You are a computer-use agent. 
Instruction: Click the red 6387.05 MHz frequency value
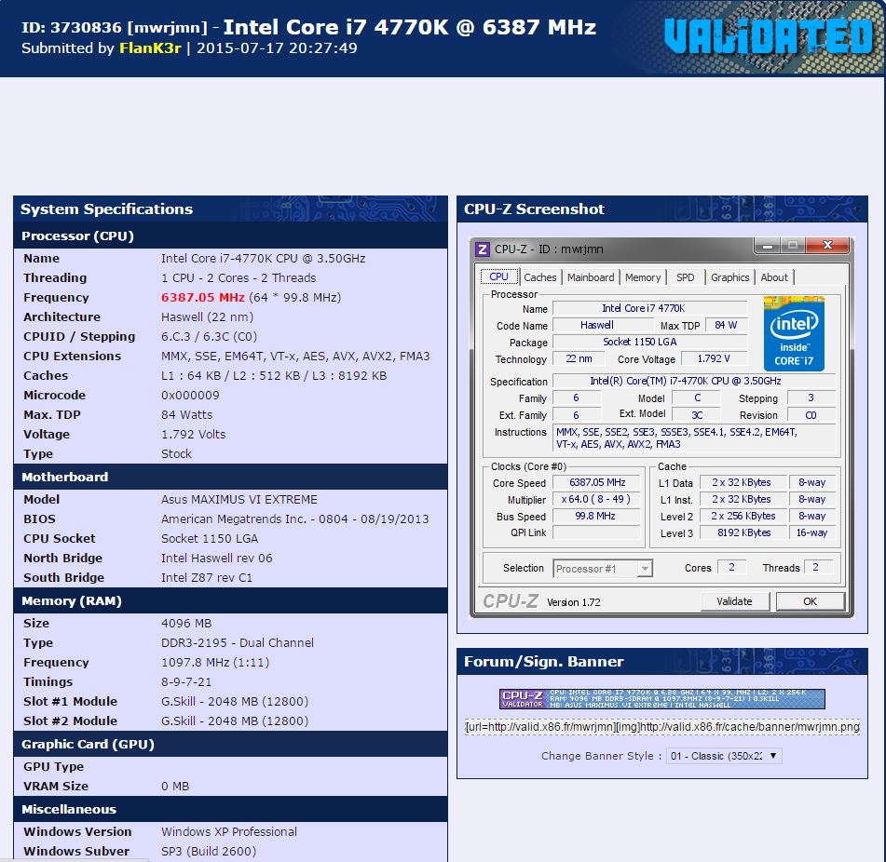pos(203,298)
